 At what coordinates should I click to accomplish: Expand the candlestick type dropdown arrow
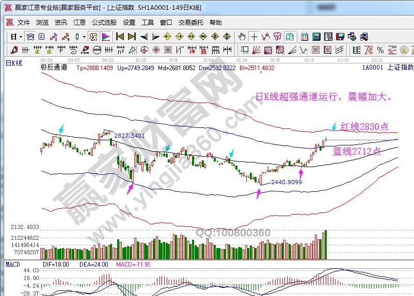84,37
